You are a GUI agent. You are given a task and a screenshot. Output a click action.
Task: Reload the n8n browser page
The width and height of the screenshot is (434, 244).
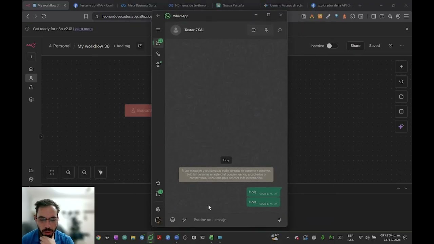click(x=44, y=16)
